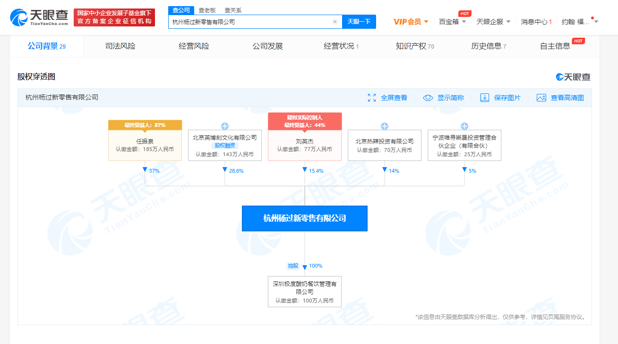Switch to the 查公司 search tab
The width and height of the screenshot is (618, 344).
pyautogui.click(x=181, y=10)
